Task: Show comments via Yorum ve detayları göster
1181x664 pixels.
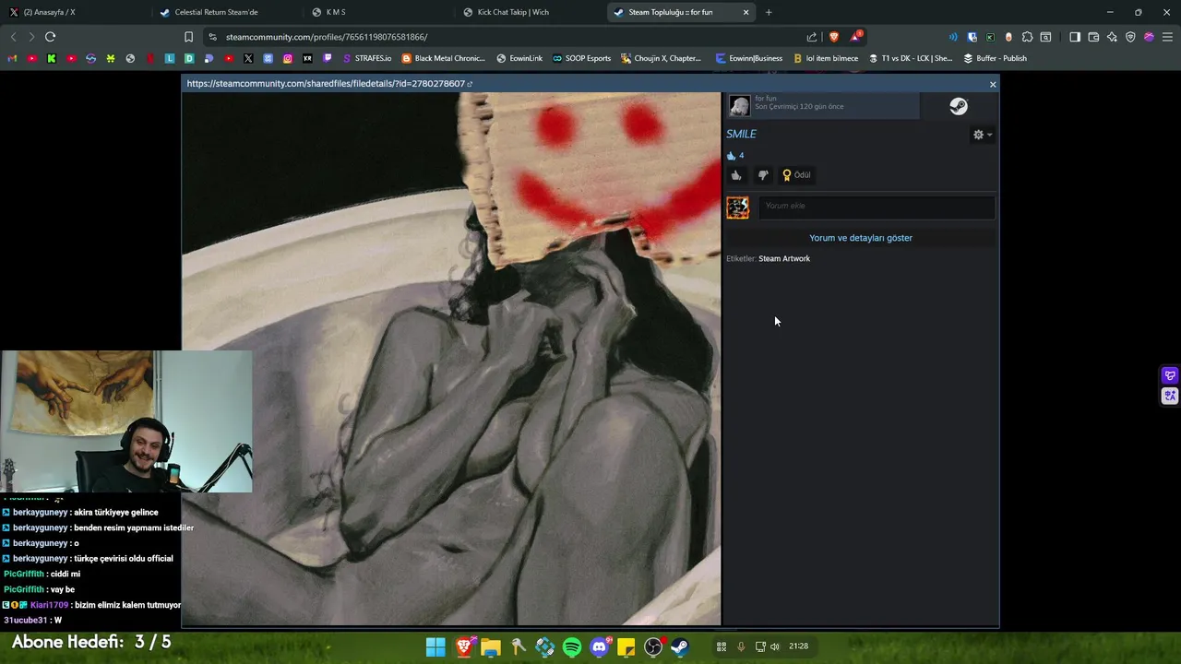Action: pyautogui.click(x=861, y=238)
